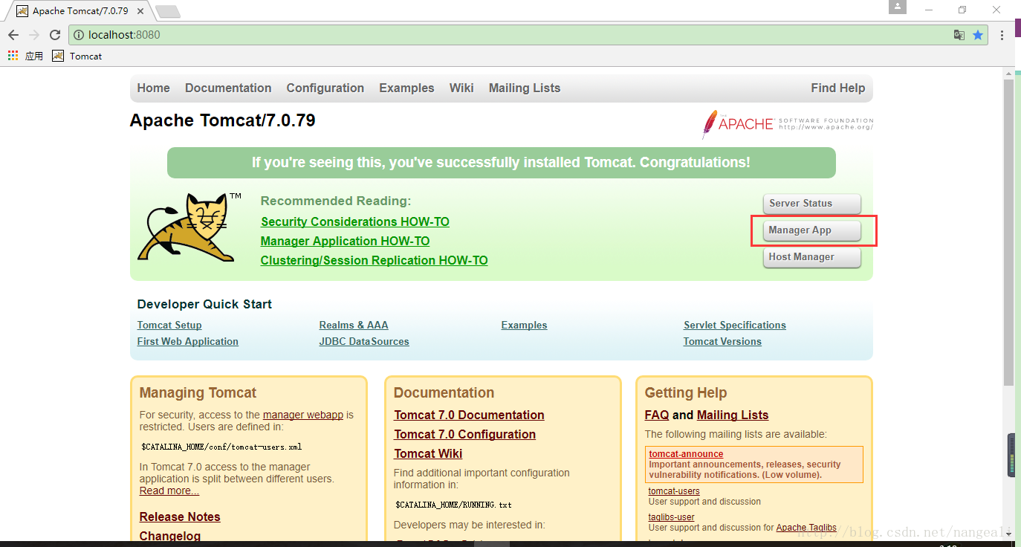
Task: Open the Tomcat Setup link
Action: 169,325
